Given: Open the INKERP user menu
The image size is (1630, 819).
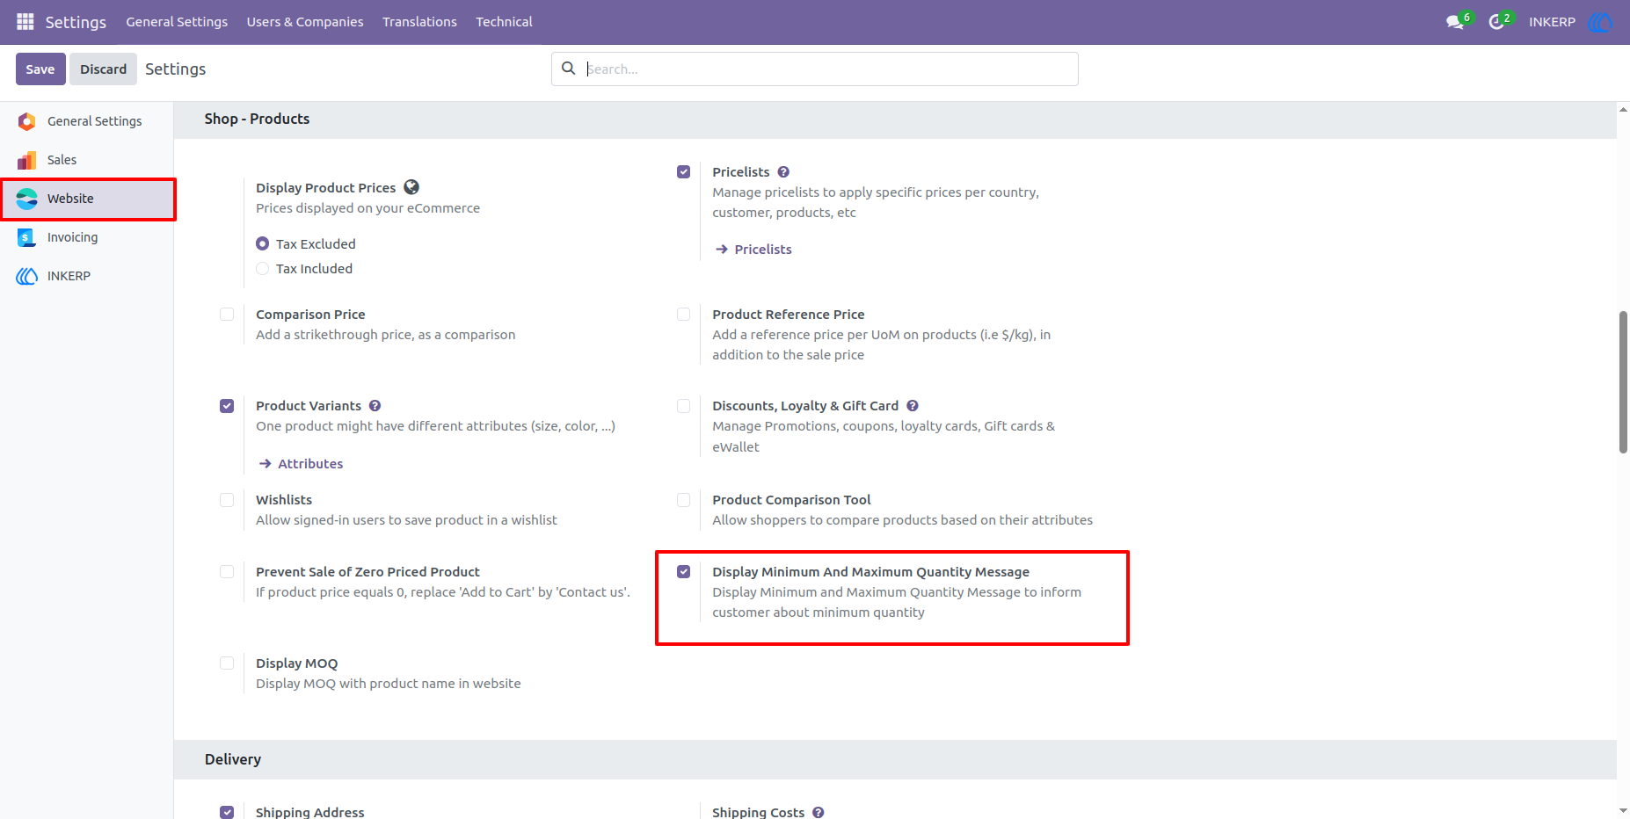Looking at the screenshot, I should click(1552, 22).
